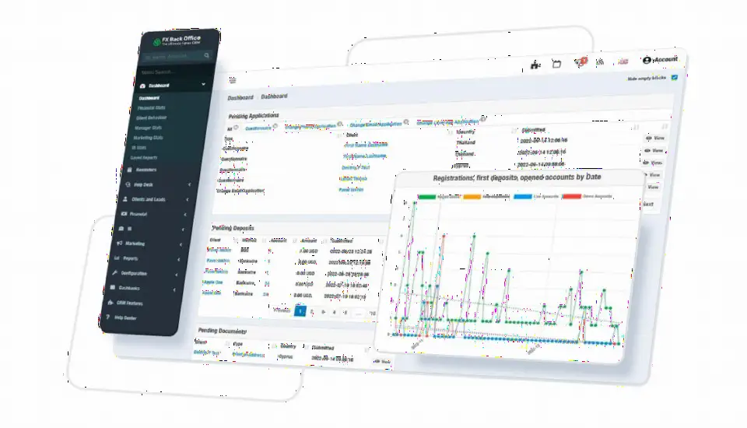Click the Reminders sidebar icon
Screen dimensions: 747x428
[x=129, y=169]
